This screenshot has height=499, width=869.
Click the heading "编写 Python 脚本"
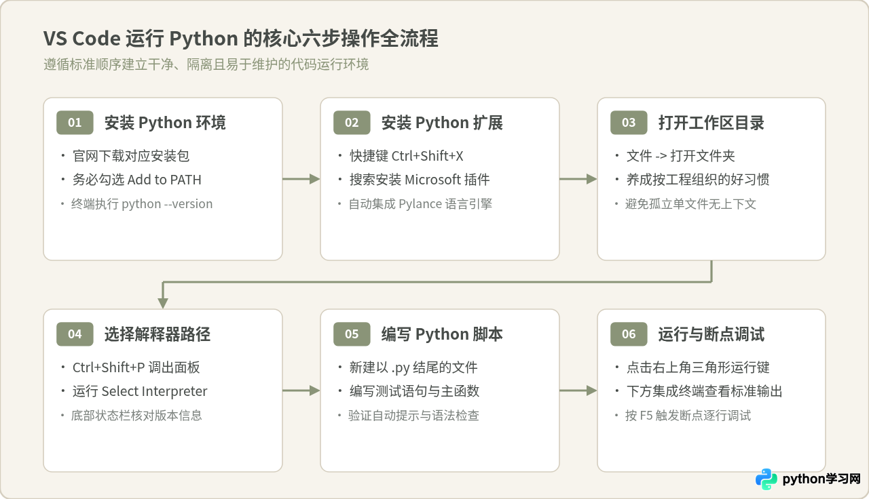click(x=442, y=334)
